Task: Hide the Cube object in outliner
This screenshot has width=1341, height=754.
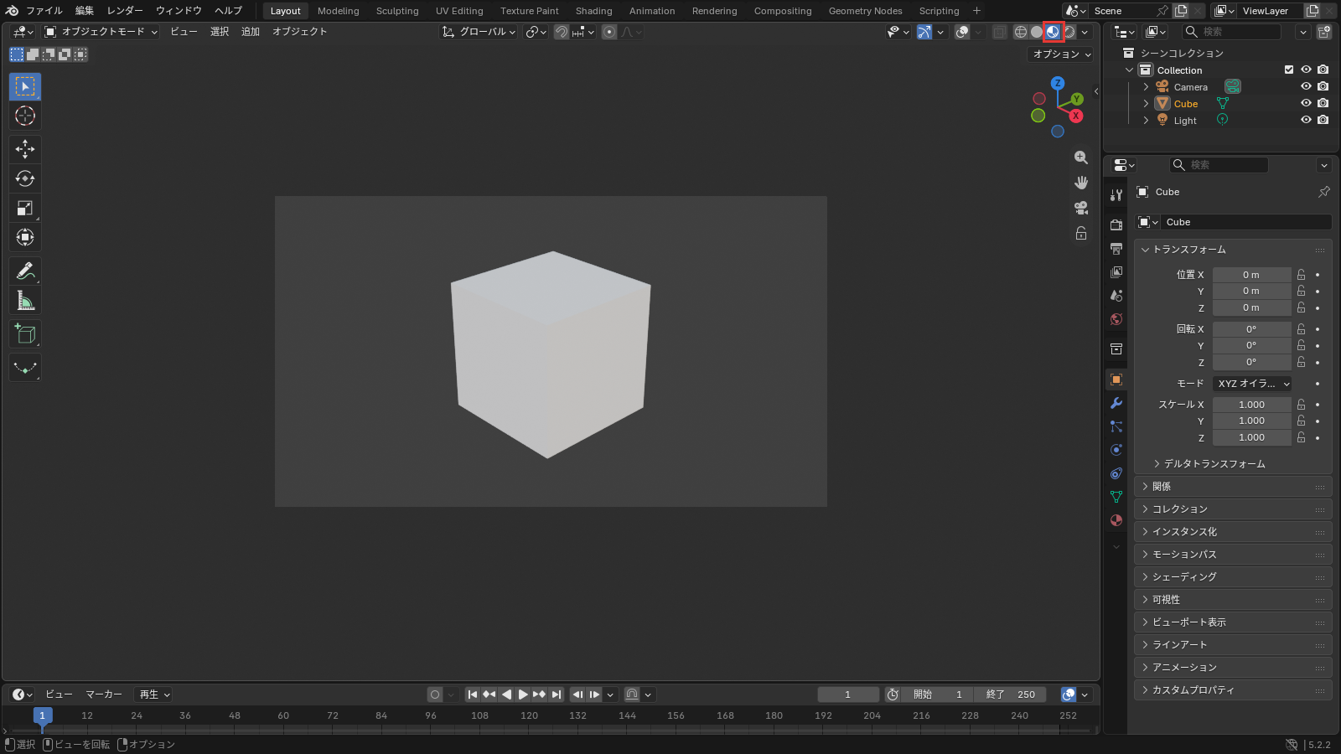Action: [1306, 103]
